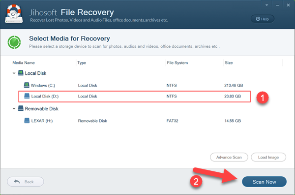Click Load Image button
The height and width of the screenshot is (195, 295).
coord(268,157)
